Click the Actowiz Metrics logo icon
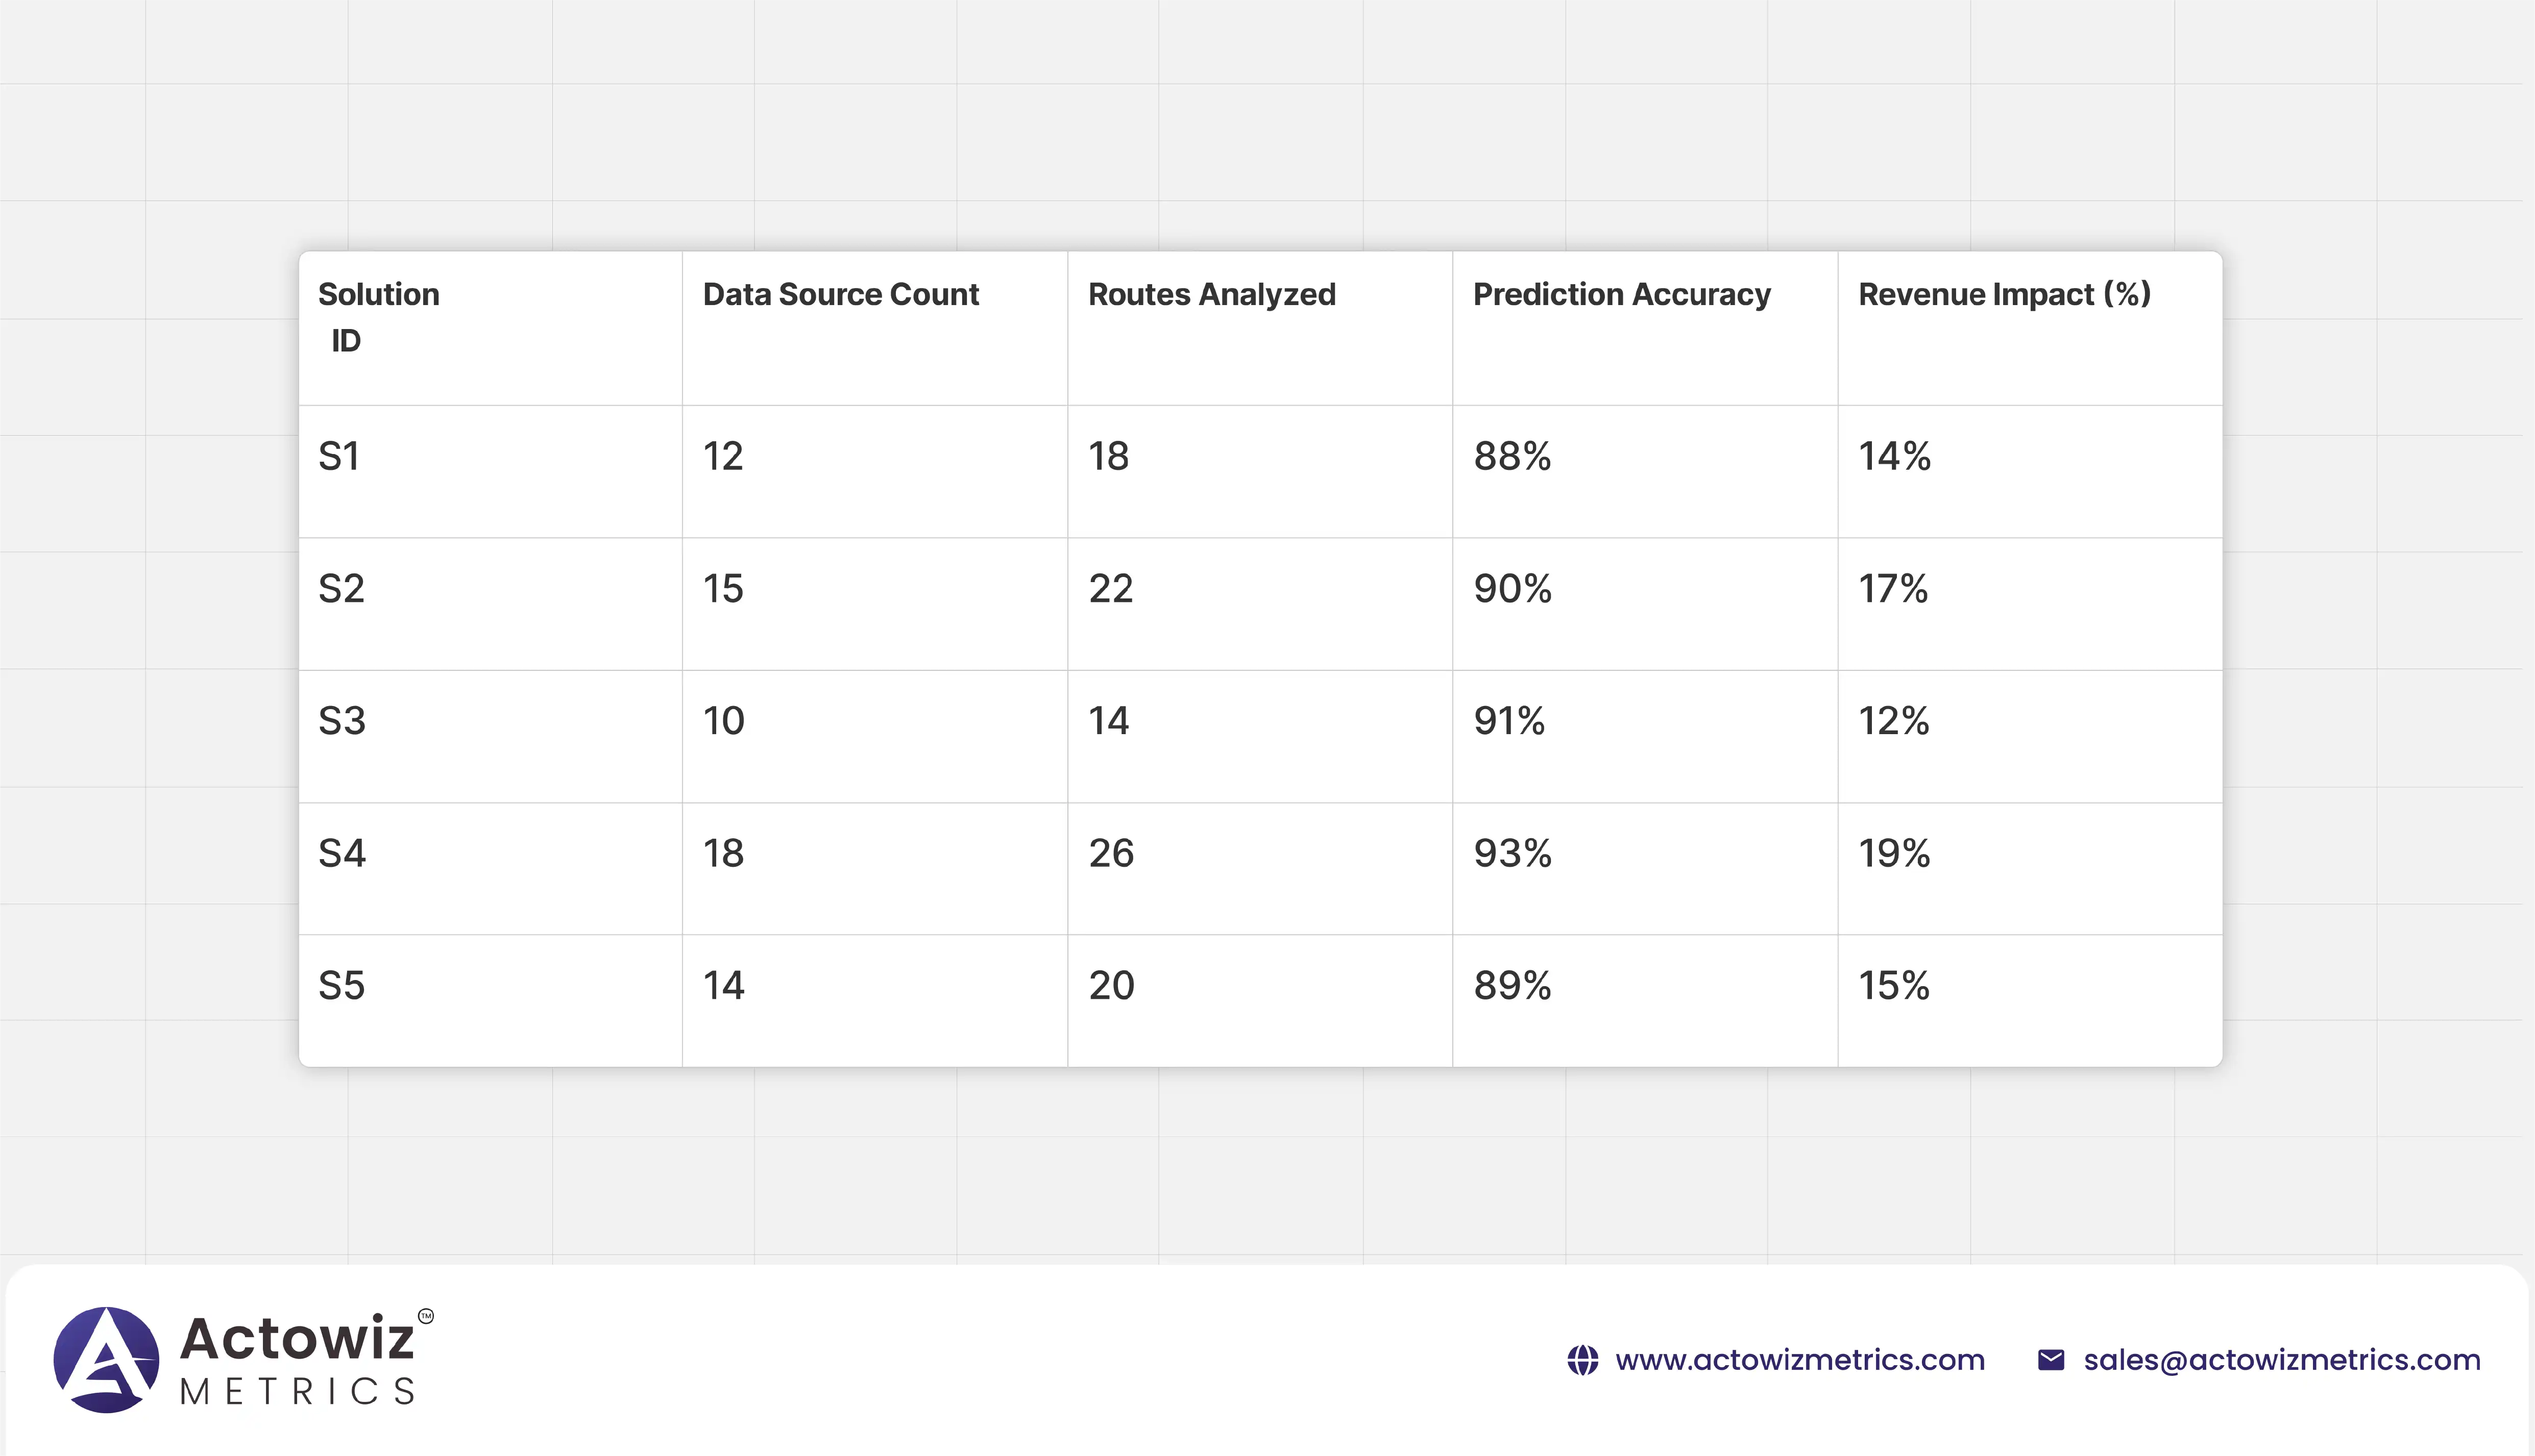This screenshot has width=2535, height=1456. pos(106,1359)
